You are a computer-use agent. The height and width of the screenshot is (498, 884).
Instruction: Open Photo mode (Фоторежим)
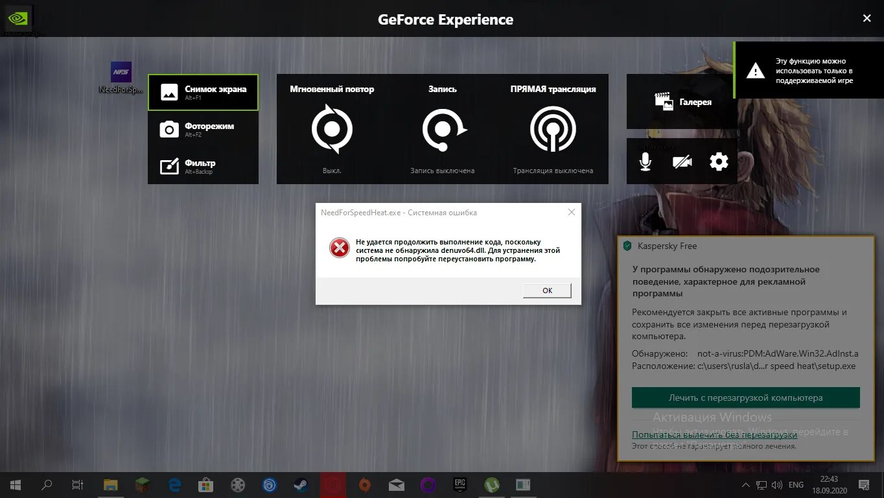tap(203, 129)
